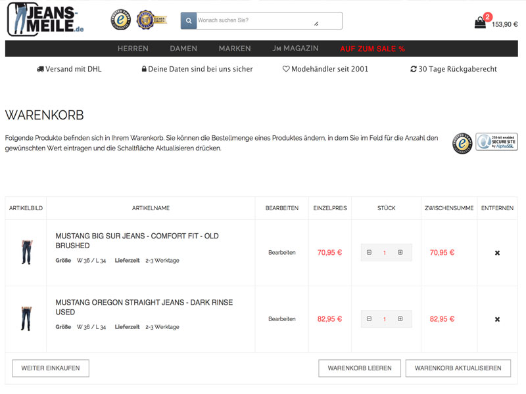
Task: Click the cart total 153,90 €
Action: [x=505, y=24]
